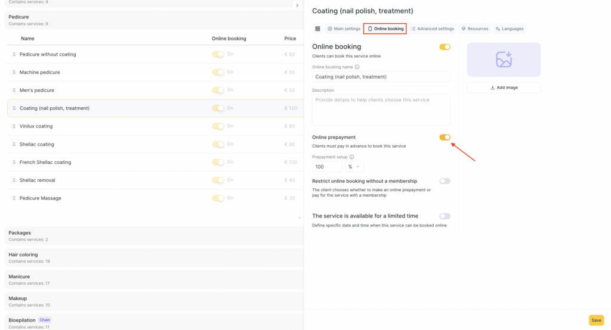Grab the drag handle for Pedicure without coating
This screenshot has width=611, height=330.
(x=14, y=55)
